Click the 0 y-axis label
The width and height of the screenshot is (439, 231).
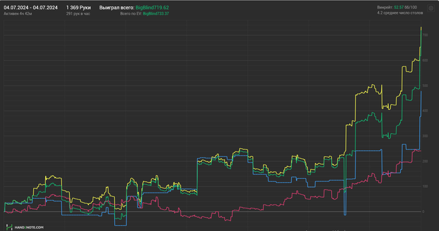click(423, 212)
